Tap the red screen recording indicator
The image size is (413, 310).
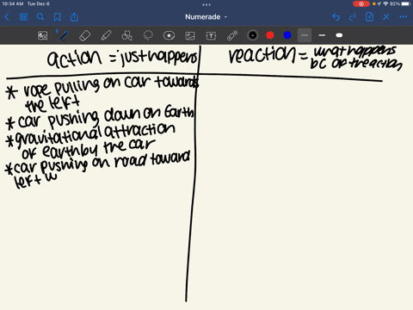coord(361,3)
